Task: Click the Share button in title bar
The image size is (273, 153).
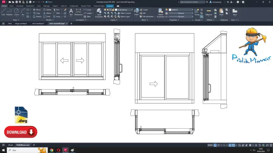Action: click(x=49, y=2)
